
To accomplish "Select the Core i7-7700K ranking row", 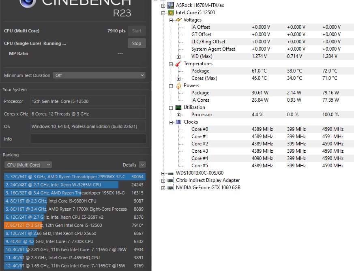I will (75, 241).
